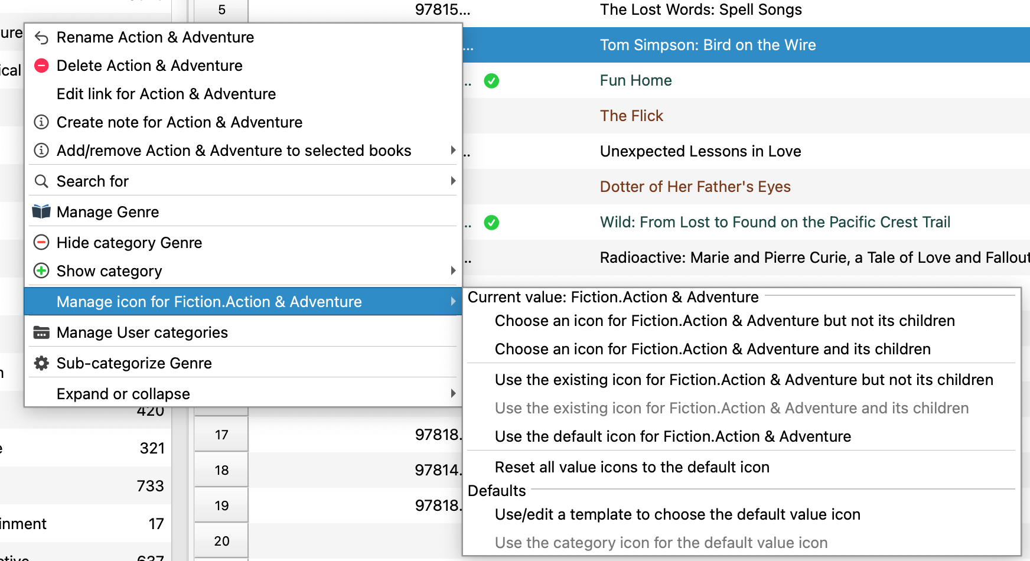Select Edit link for Action & Adventure
Viewport: 1030px width, 561px height.
pos(166,94)
